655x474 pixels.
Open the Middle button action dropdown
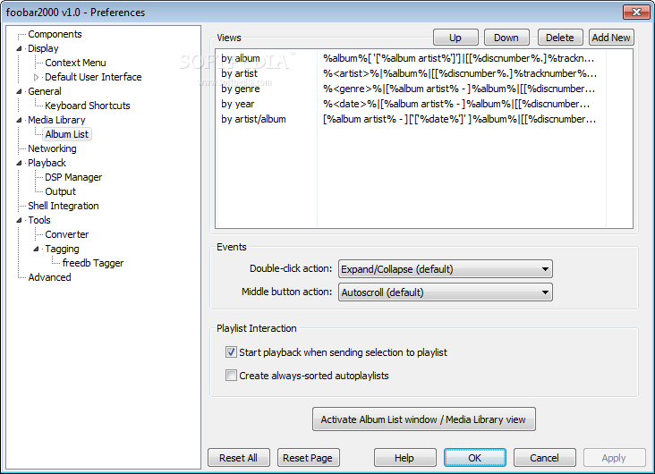coord(446,292)
